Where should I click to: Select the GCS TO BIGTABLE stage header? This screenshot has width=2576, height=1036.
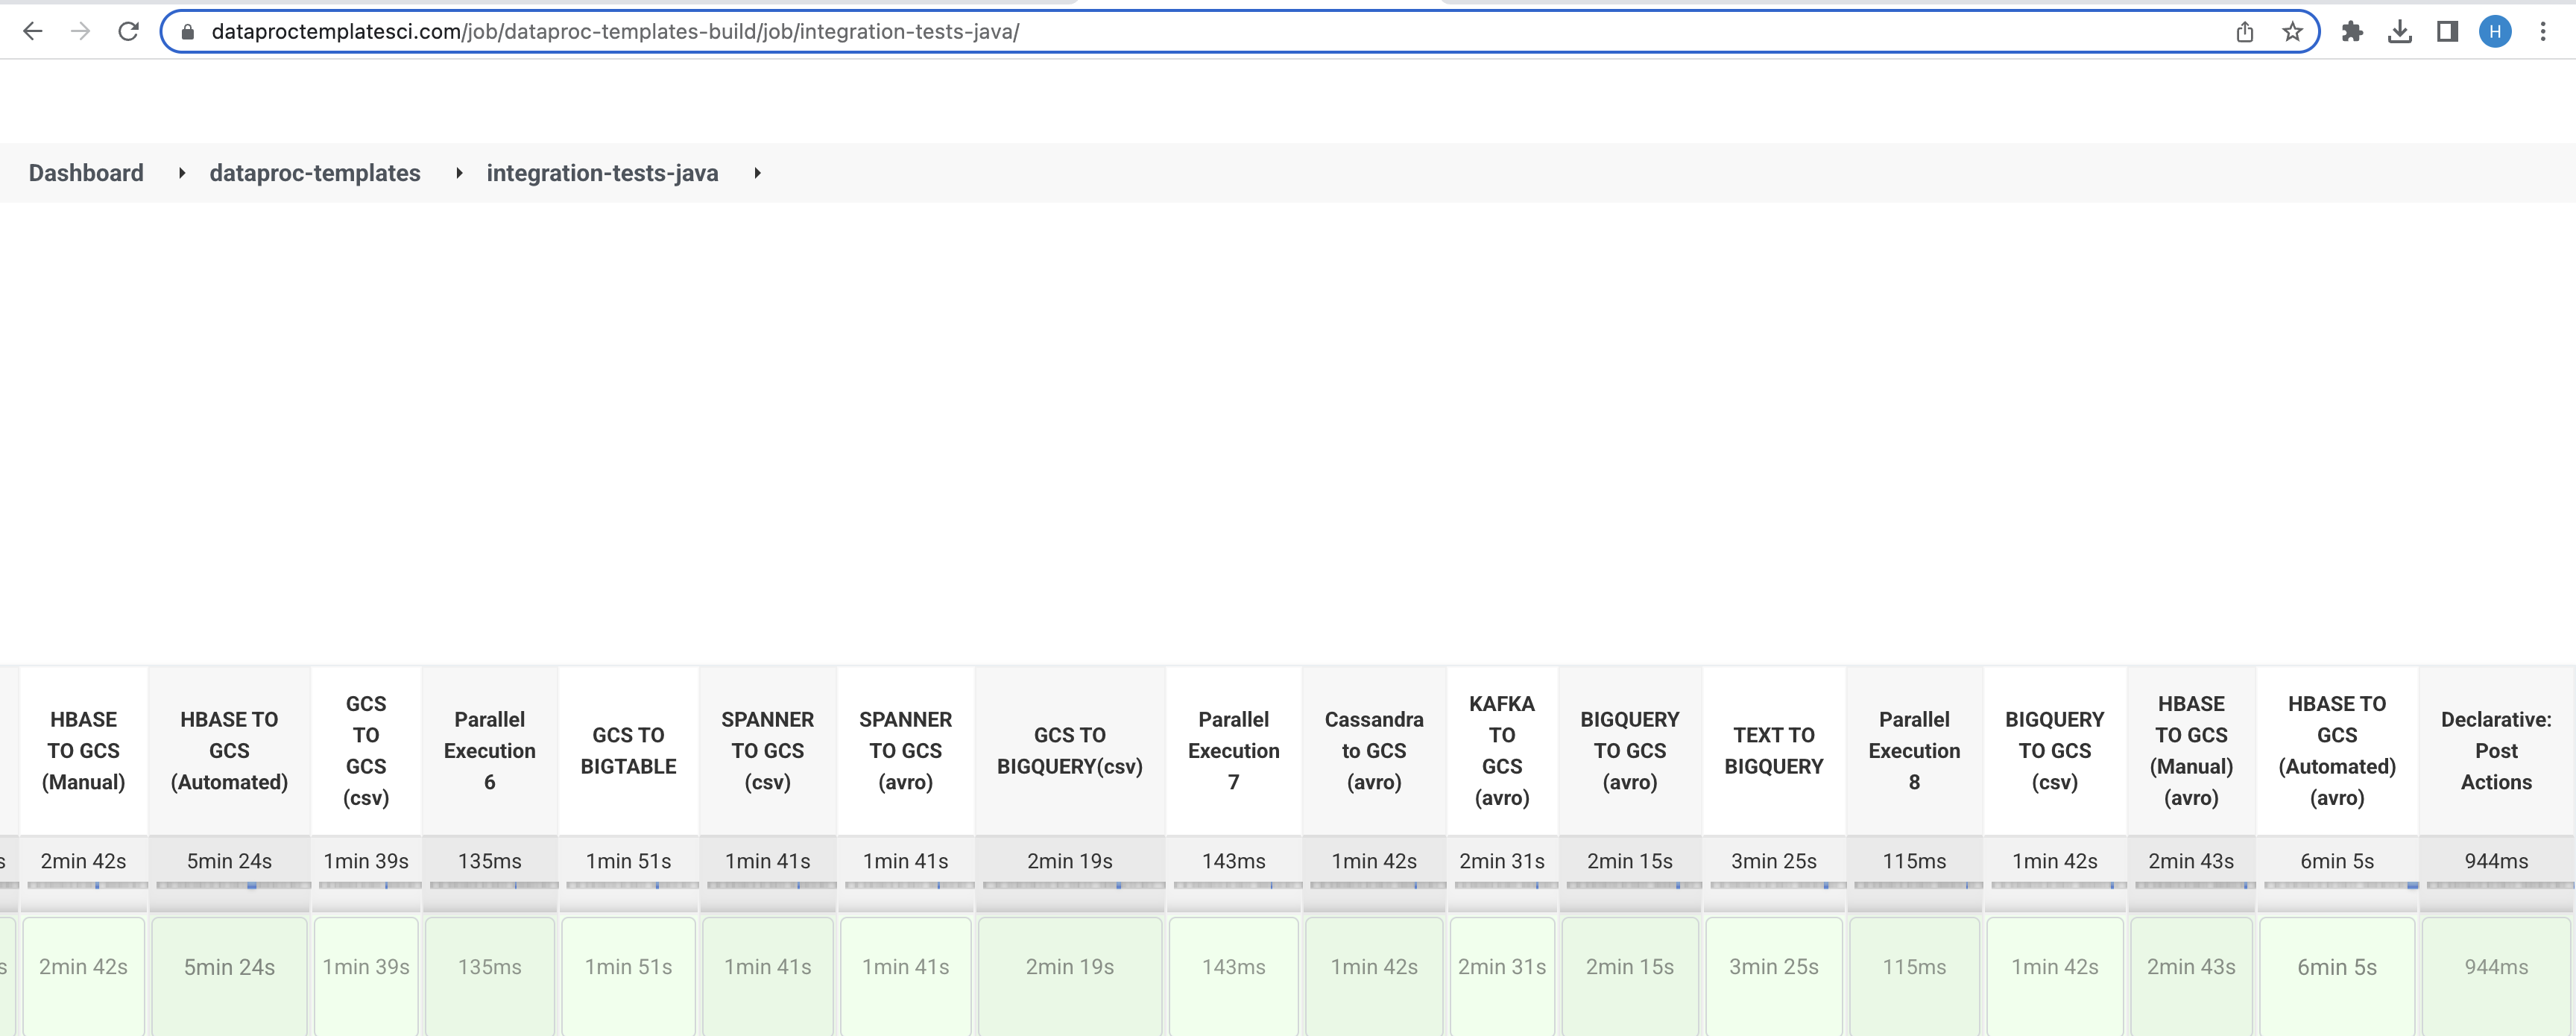[x=628, y=750]
